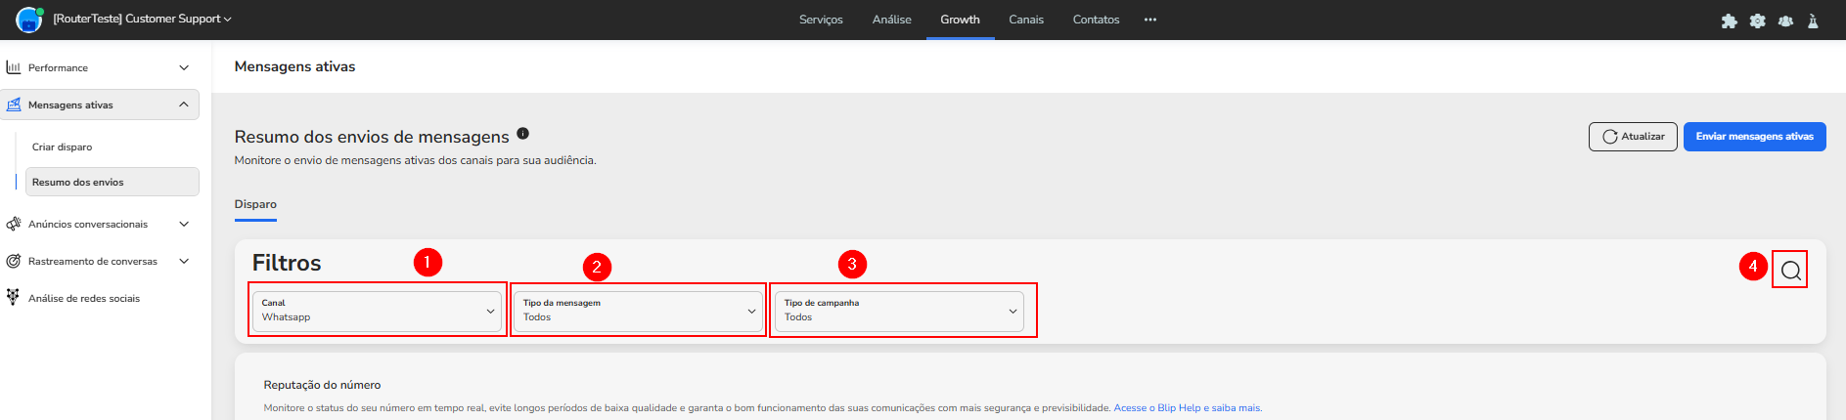Click the Blip logo avatar
The height and width of the screenshot is (420, 1846).
pyautogui.click(x=29, y=20)
